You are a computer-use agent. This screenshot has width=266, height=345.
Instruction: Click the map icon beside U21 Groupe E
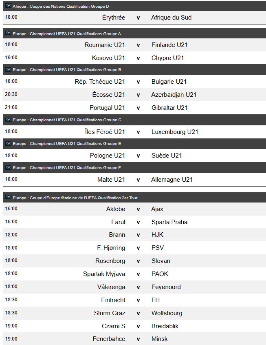point(8,143)
